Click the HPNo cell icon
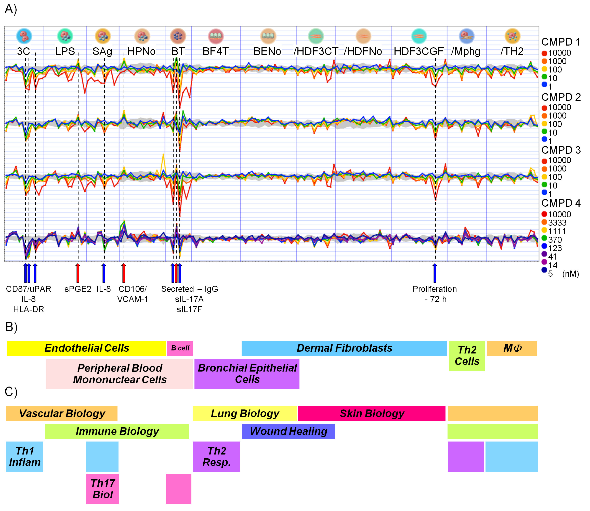Screen dimensions: 590x511 pos(142,36)
